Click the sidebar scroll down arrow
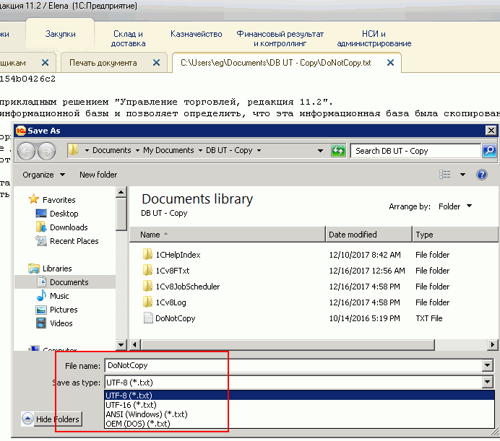500x441 pixels. pos(121,344)
